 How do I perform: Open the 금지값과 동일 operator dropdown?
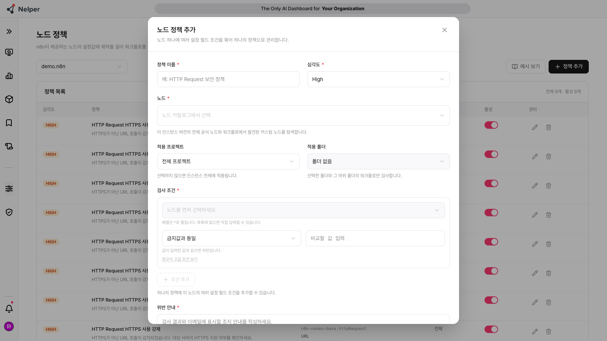[x=231, y=238]
